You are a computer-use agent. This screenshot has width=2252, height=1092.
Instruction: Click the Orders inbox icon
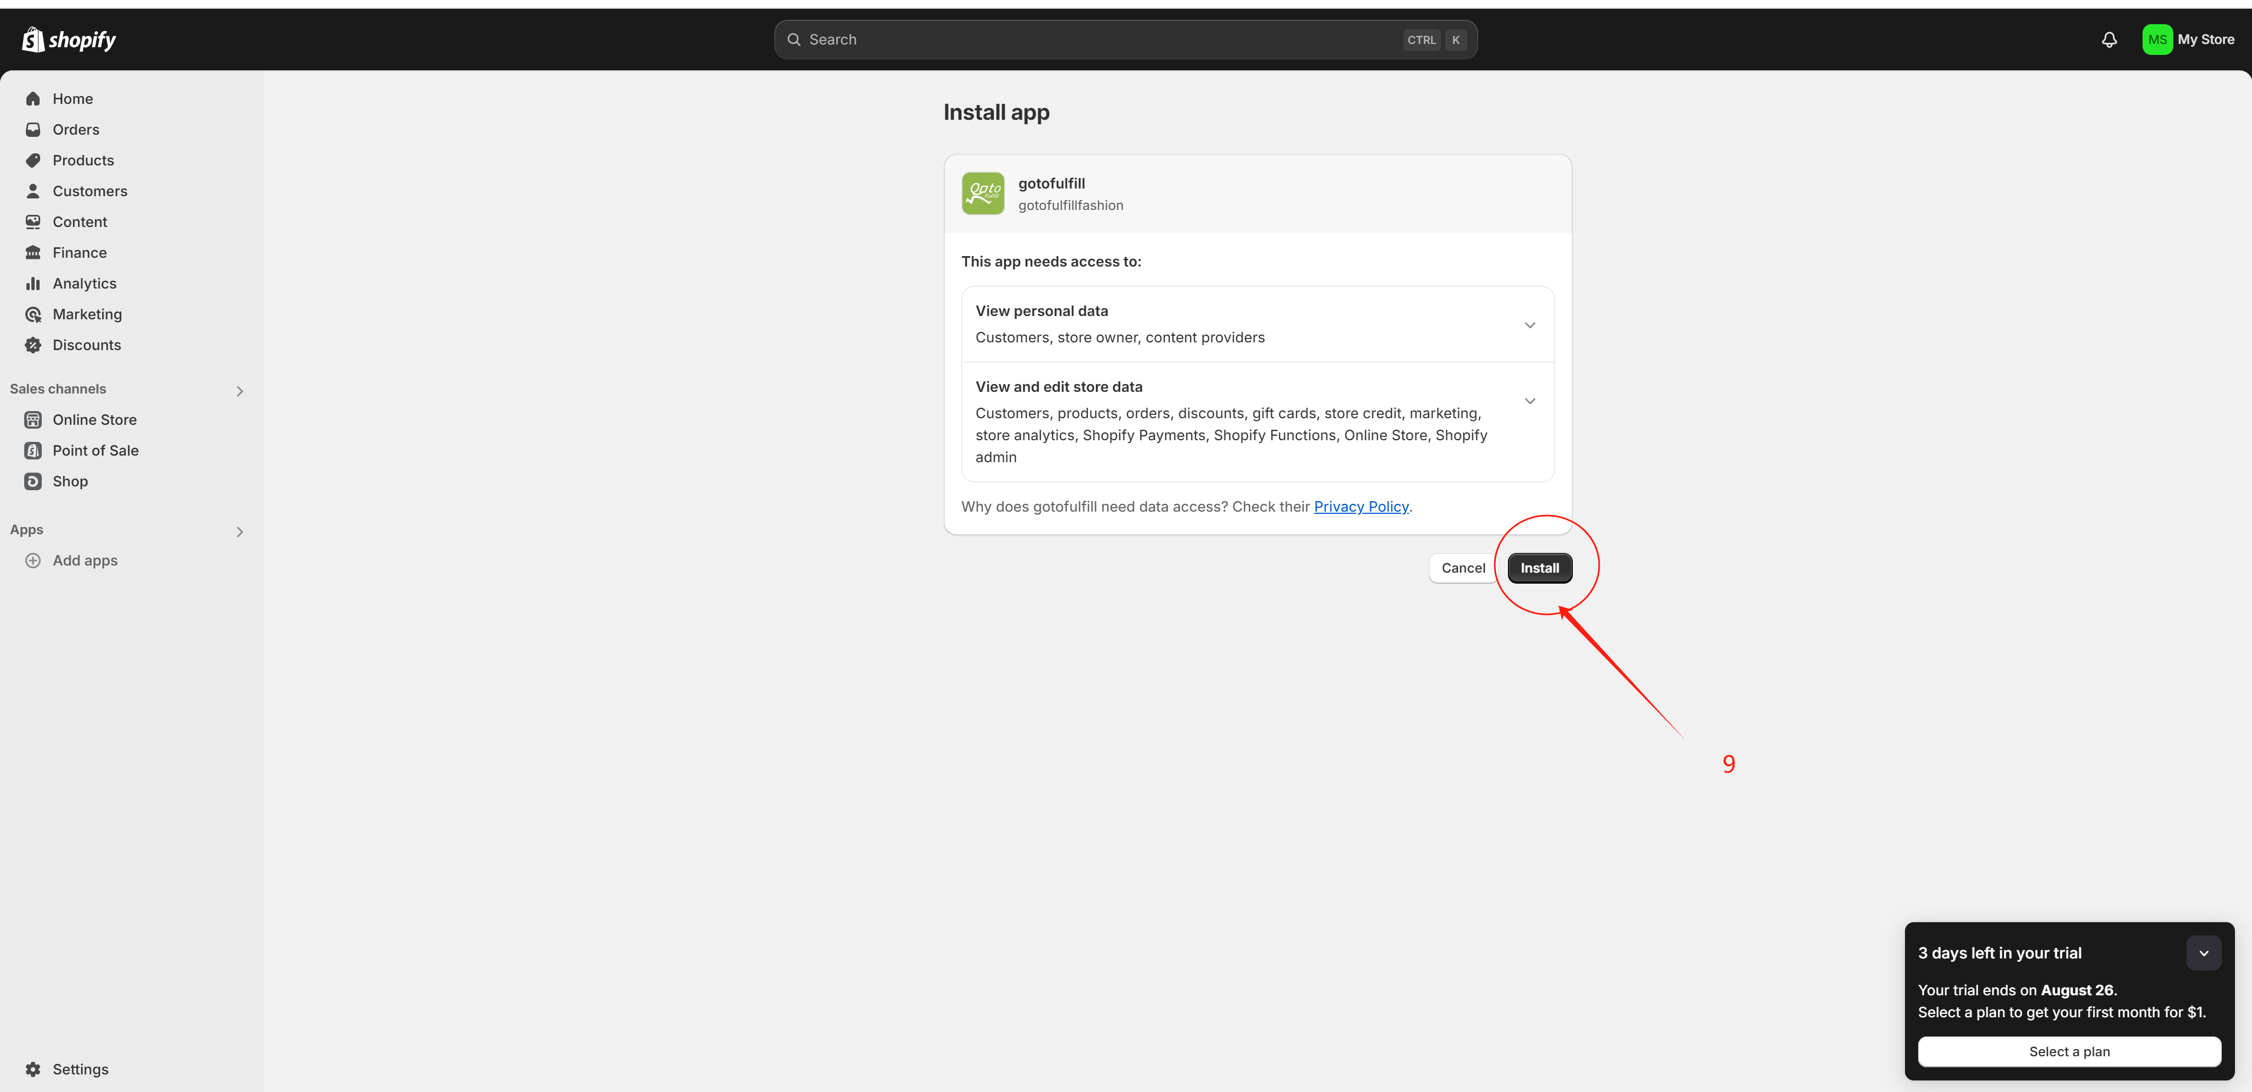(33, 129)
